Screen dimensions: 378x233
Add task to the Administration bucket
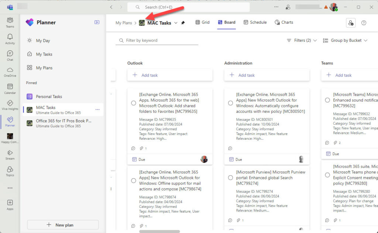point(267,75)
